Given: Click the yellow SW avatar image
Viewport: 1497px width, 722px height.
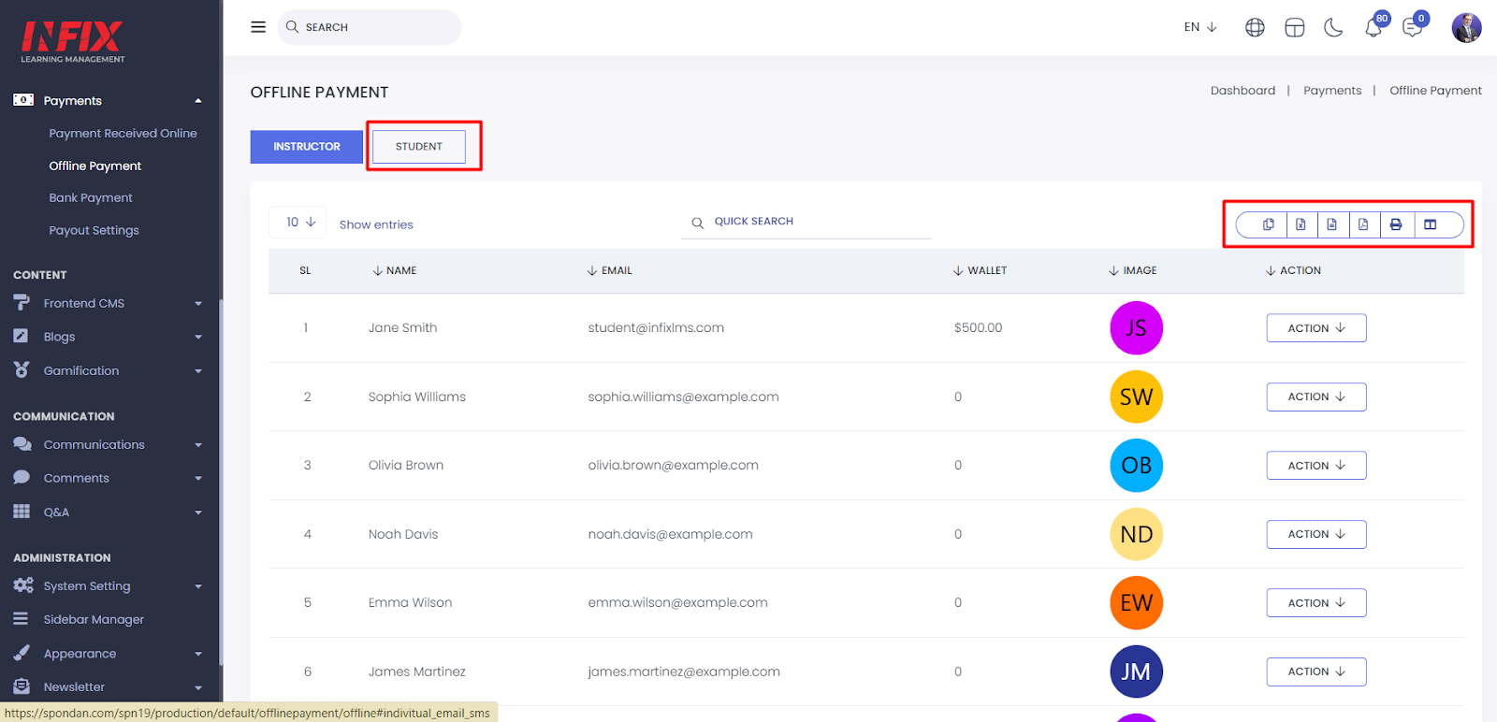Looking at the screenshot, I should 1136,397.
